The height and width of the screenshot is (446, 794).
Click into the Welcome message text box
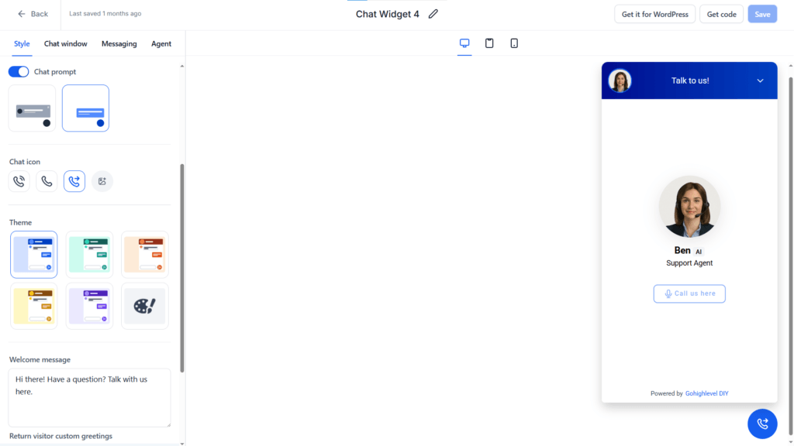pos(90,397)
